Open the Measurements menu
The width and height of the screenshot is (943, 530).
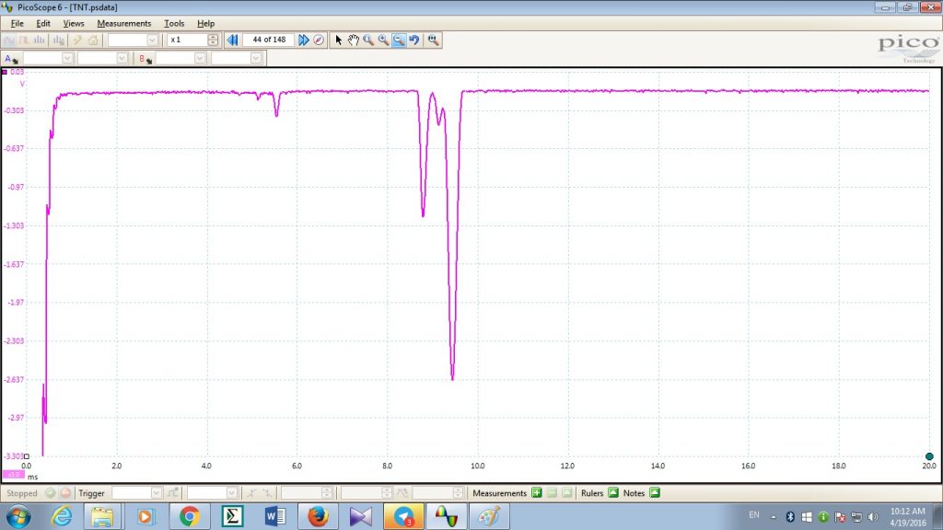(x=124, y=23)
